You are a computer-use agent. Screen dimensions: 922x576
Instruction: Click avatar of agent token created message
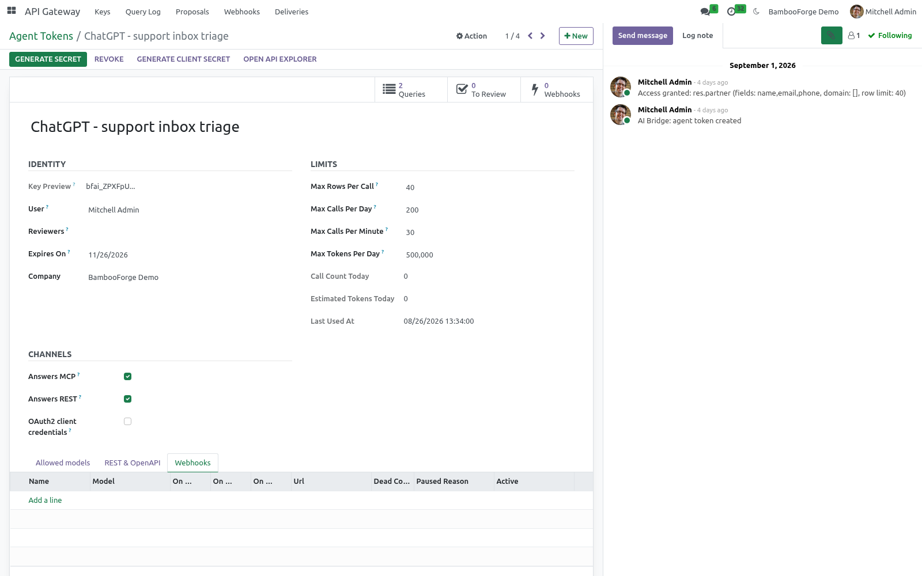pos(621,115)
